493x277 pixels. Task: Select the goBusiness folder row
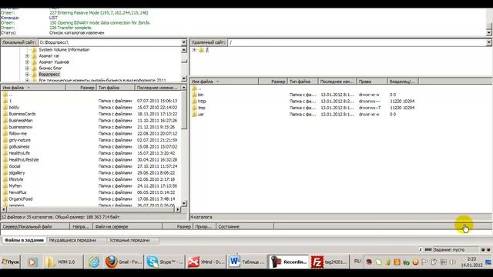91,147
